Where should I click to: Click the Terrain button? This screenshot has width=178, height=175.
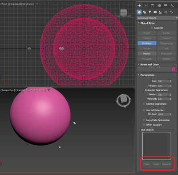tap(147, 49)
